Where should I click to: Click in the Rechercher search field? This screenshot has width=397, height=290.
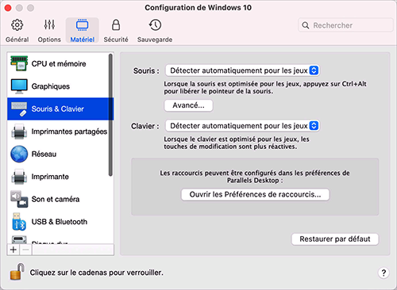pos(345,25)
